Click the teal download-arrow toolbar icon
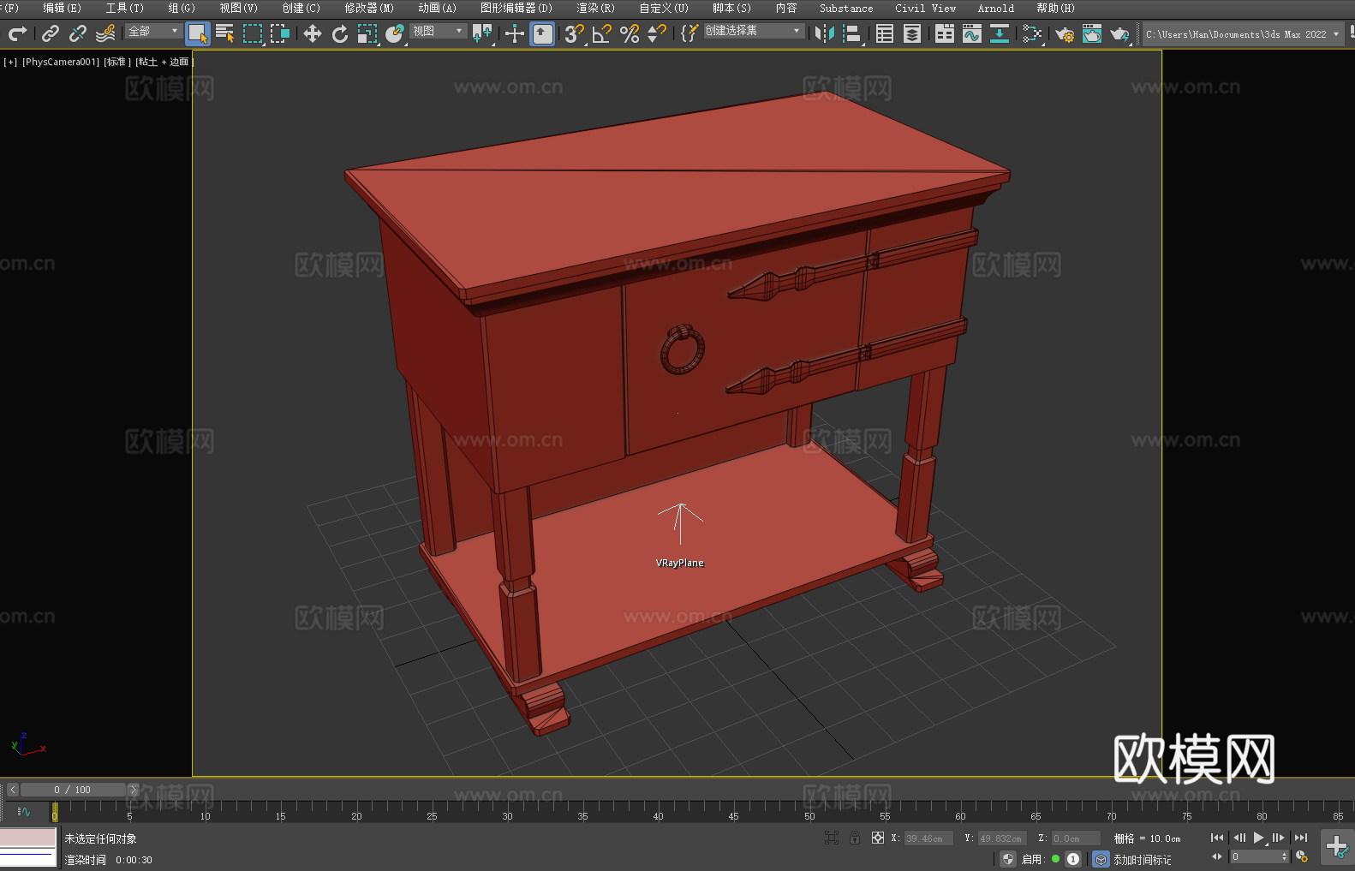This screenshot has height=871, width=1355. (1000, 33)
